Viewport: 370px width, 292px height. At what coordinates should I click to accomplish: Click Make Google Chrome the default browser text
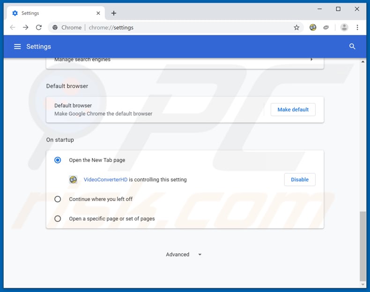tap(104, 114)
